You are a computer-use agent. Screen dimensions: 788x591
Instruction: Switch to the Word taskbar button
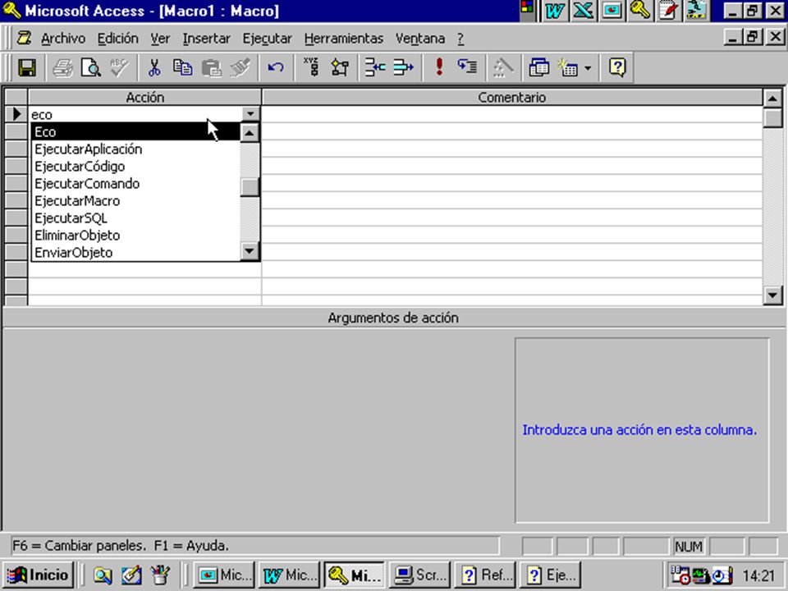coord(289,575)
